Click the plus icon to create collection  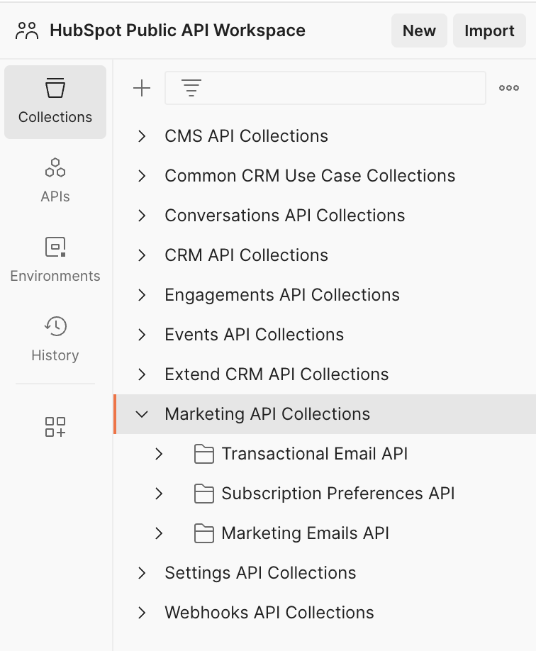point(142,88)
